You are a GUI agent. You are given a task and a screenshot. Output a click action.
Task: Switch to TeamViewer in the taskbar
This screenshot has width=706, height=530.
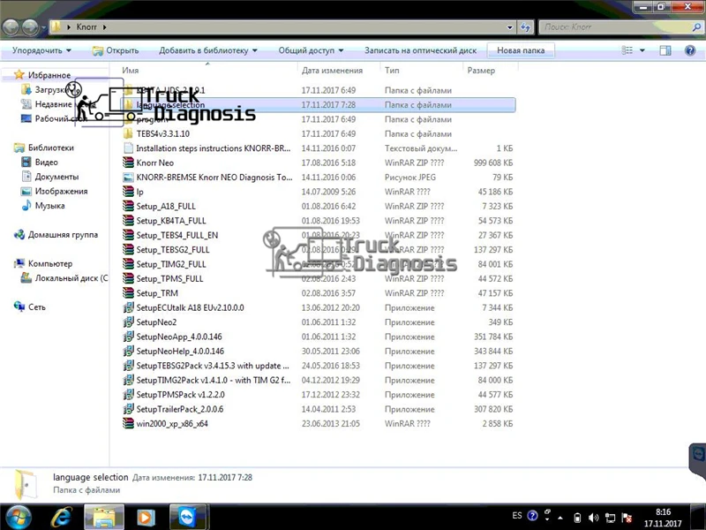coord(188,517)
